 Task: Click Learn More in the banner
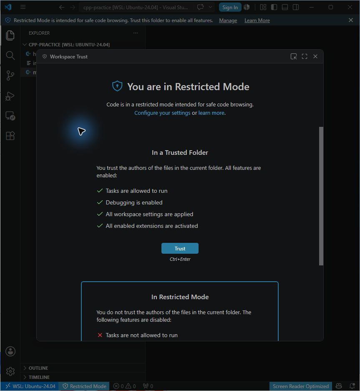257,20
